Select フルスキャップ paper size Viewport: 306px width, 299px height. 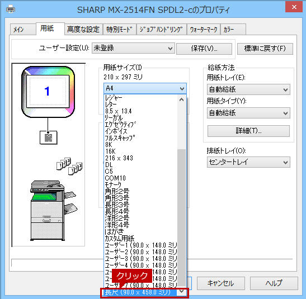(140, 138)
